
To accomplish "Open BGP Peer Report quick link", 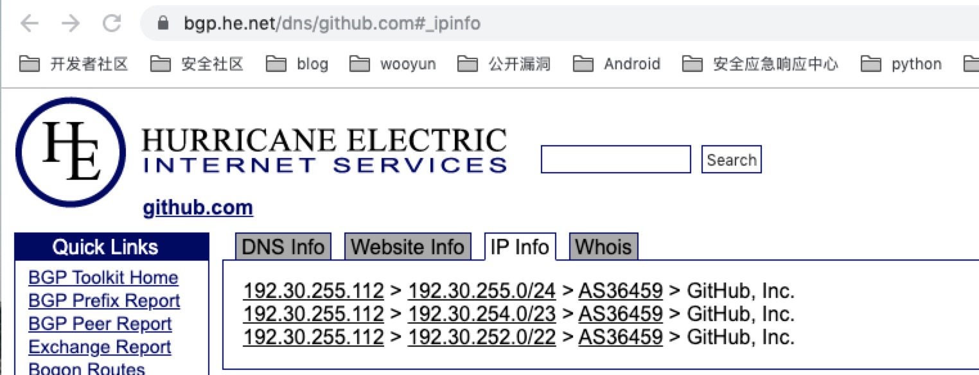I will point(100,324).
